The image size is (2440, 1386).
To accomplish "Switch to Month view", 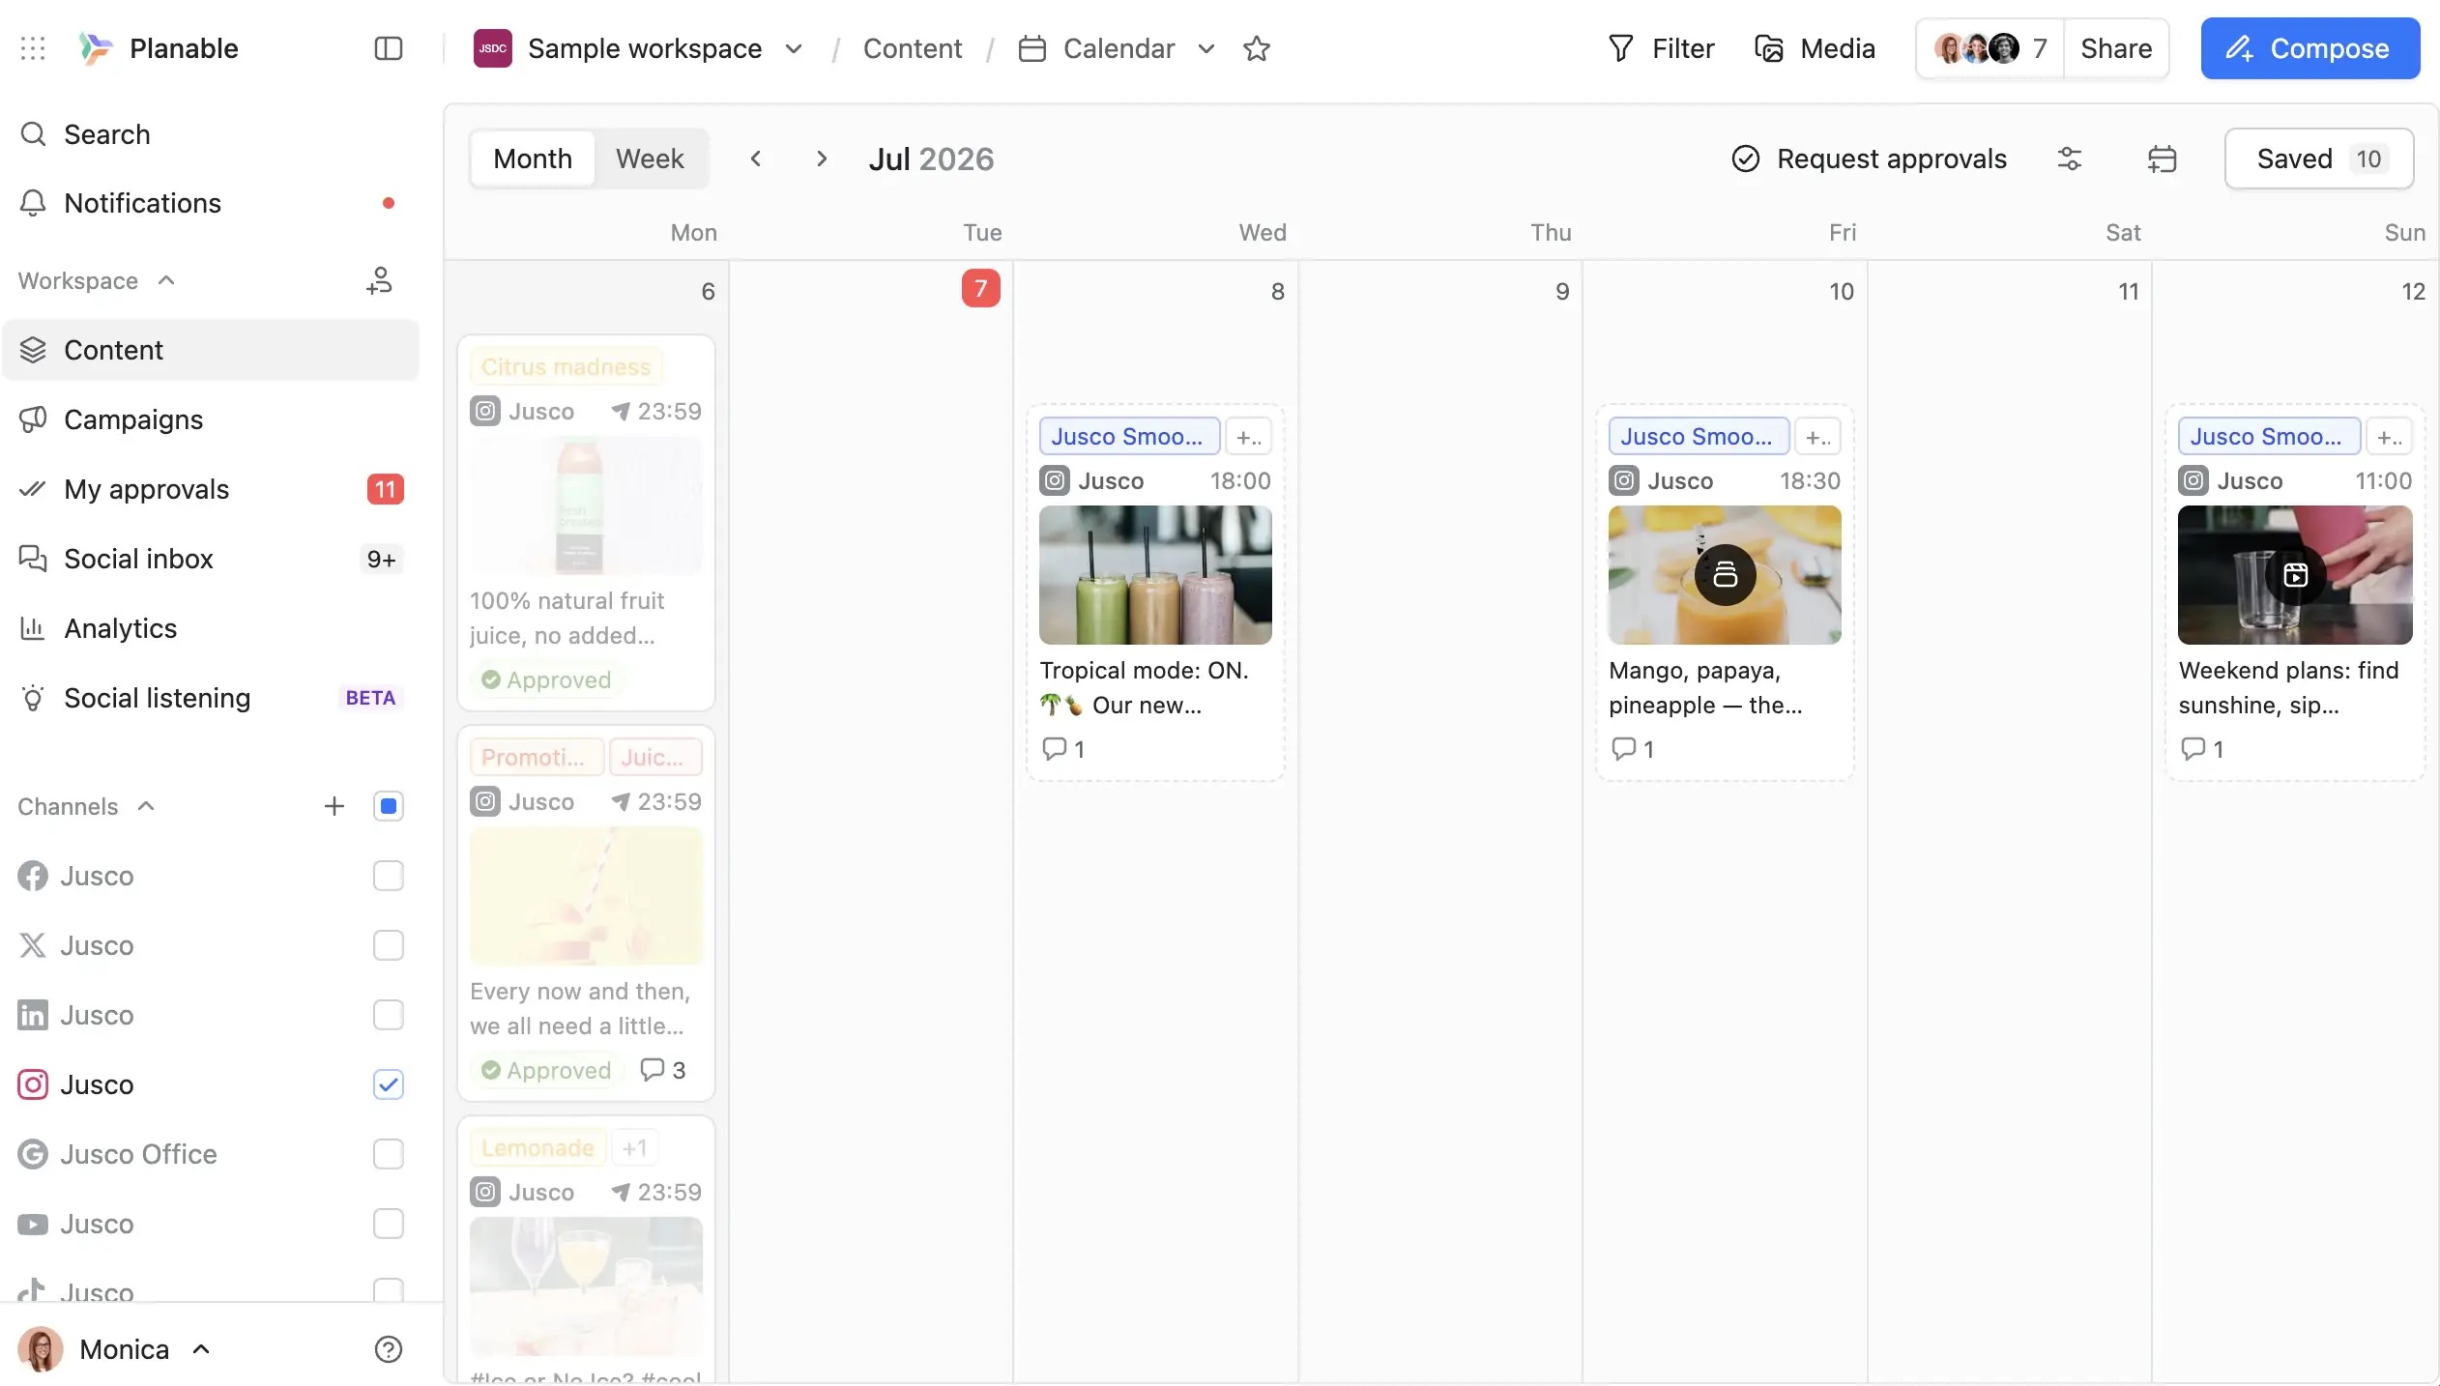I will pos(532,159).
